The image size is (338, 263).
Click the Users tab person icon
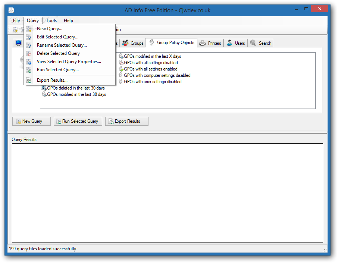coord(229,43)
